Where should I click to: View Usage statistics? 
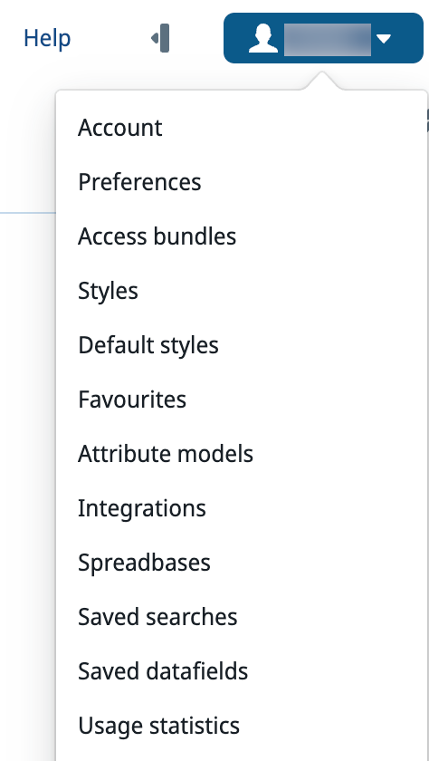159,726
